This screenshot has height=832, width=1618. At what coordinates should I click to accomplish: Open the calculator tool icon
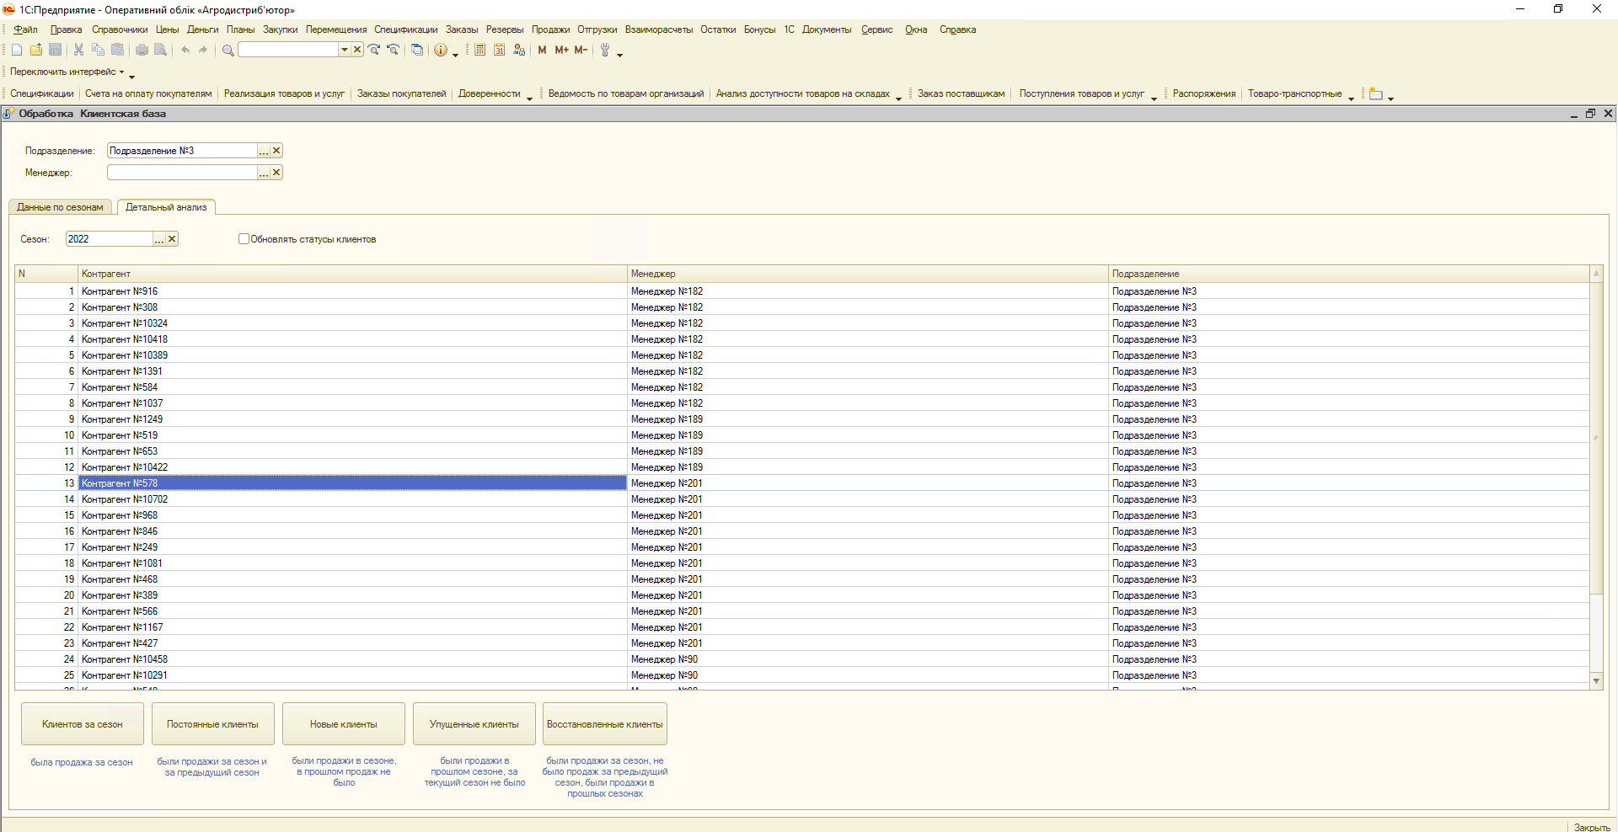click(x=480, y=51)
